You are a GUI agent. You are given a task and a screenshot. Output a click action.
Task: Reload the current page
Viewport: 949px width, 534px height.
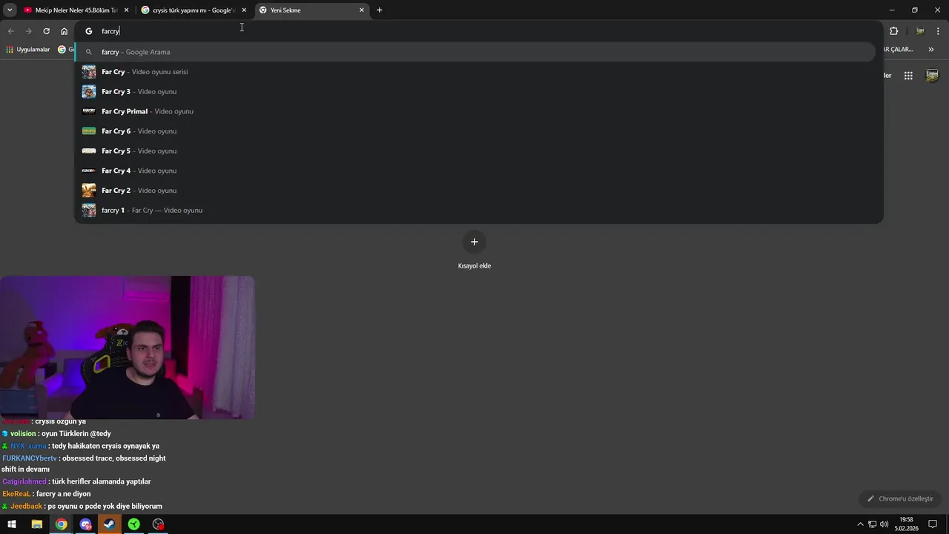(x=46, y=31)
